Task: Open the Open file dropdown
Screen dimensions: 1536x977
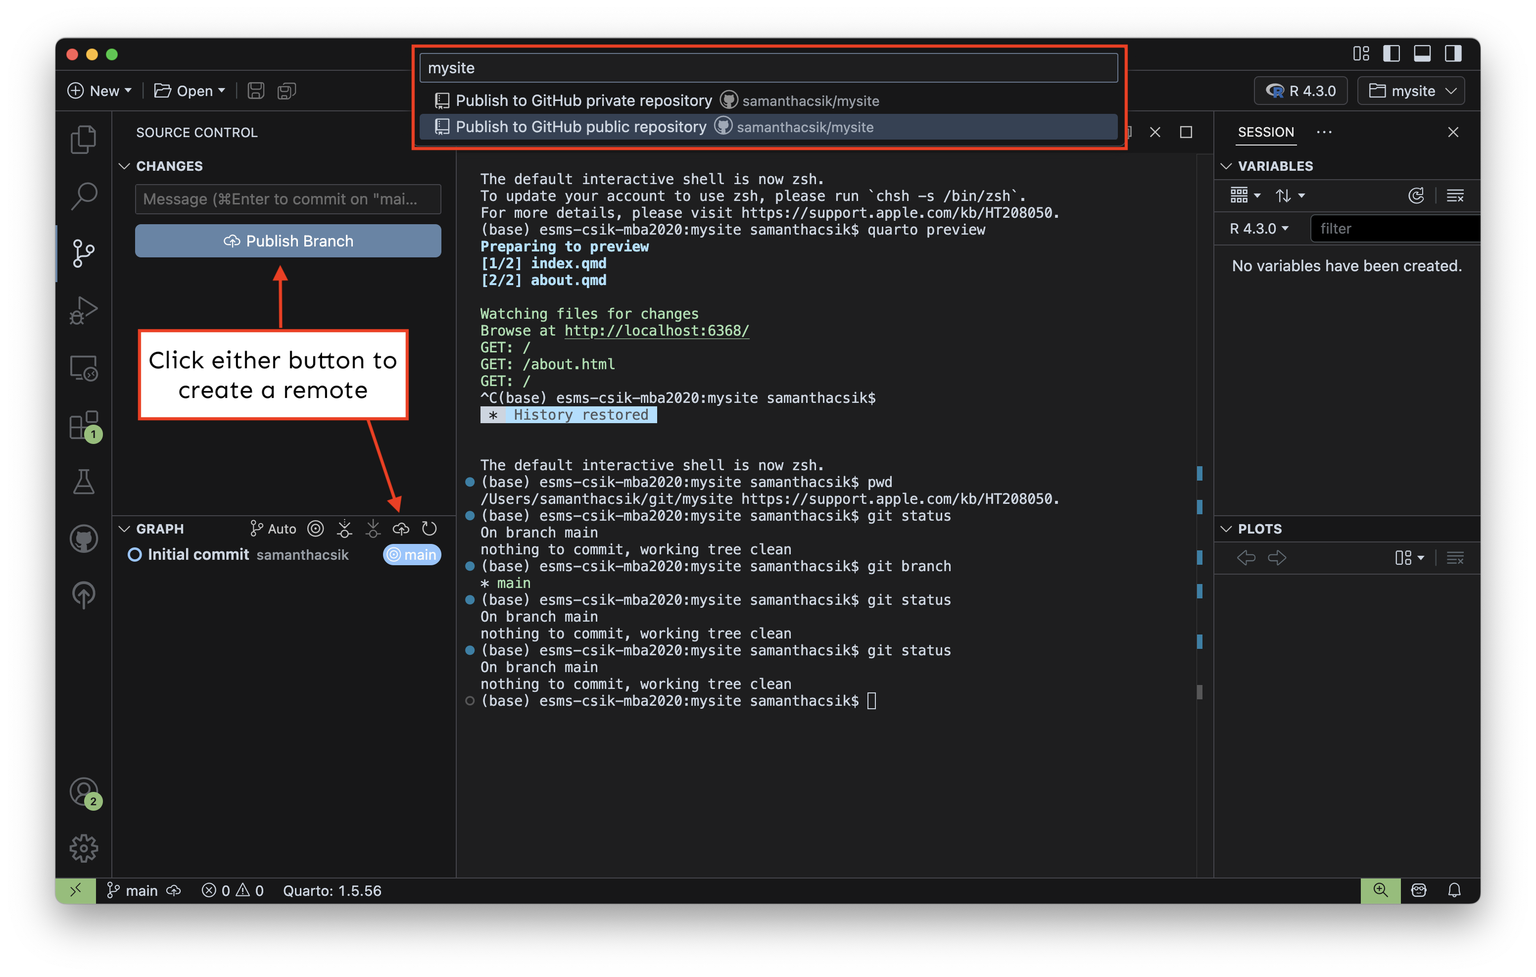Action: 190,91
